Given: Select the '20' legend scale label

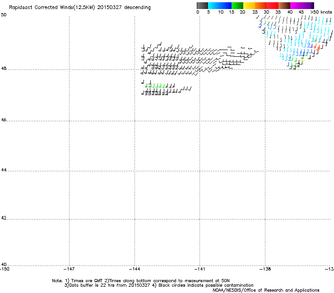Looking at the screenshot, I should tap(242, 12).
